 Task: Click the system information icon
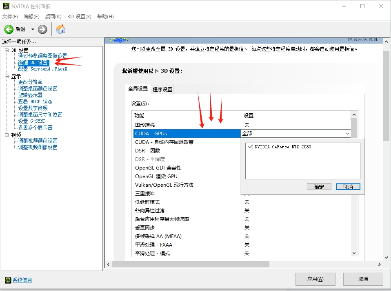[x=8, y=280]
